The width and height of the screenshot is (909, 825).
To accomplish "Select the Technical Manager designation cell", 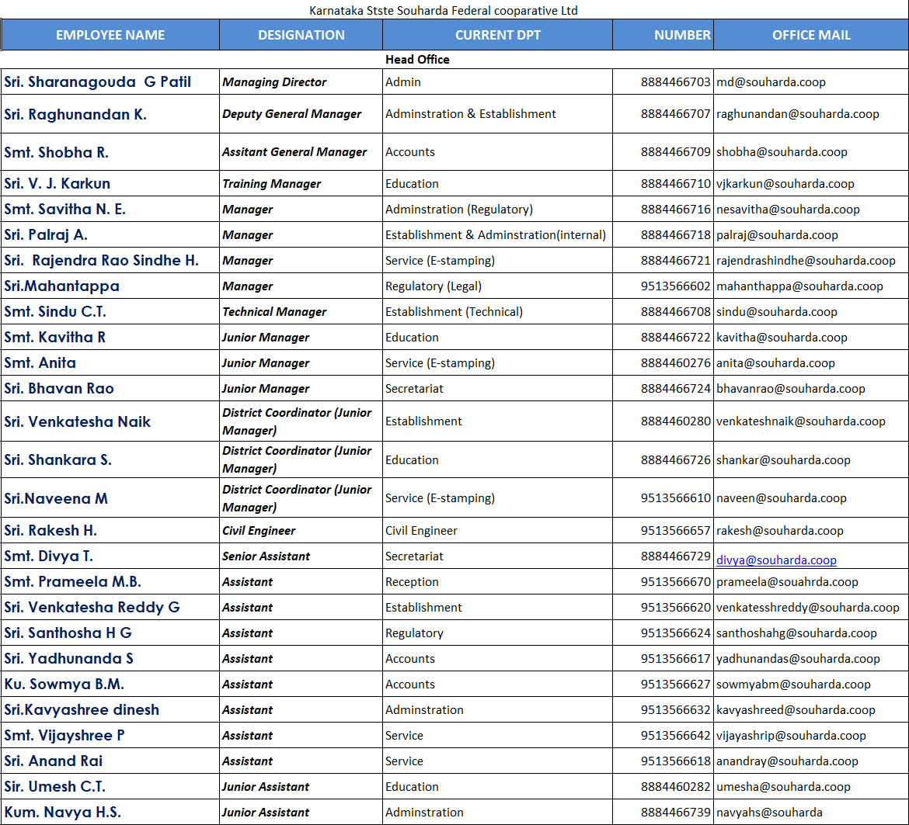I will 274,312.
